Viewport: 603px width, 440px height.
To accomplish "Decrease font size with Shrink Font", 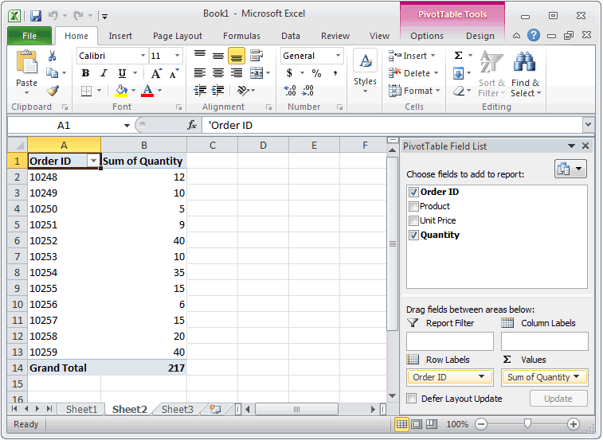I will click(x=174, y=73).
